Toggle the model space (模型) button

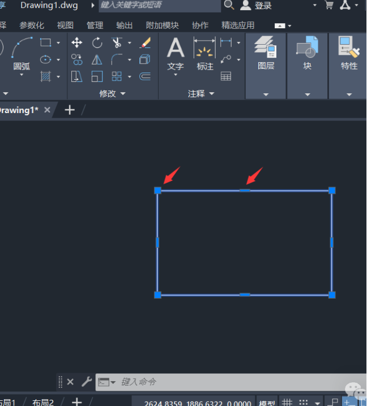(x=267, y=403)
